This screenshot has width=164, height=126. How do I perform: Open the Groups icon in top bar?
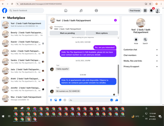coord(96,10)
